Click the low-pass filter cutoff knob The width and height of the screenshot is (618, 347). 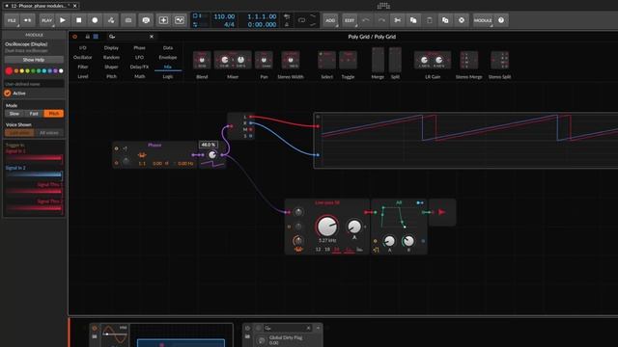pyautogui.click(x=327, y=227)
